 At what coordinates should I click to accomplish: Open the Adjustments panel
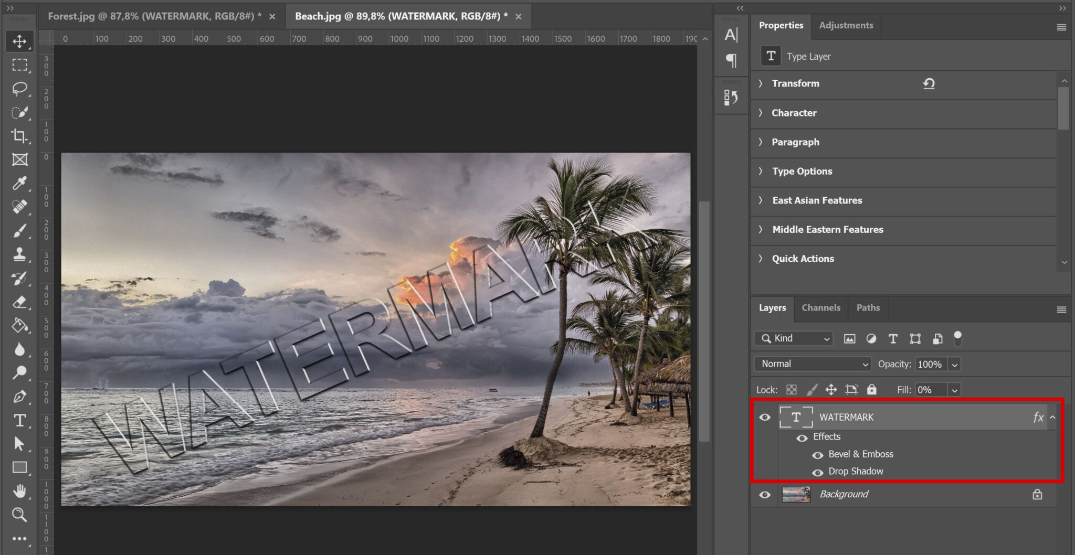846,25
